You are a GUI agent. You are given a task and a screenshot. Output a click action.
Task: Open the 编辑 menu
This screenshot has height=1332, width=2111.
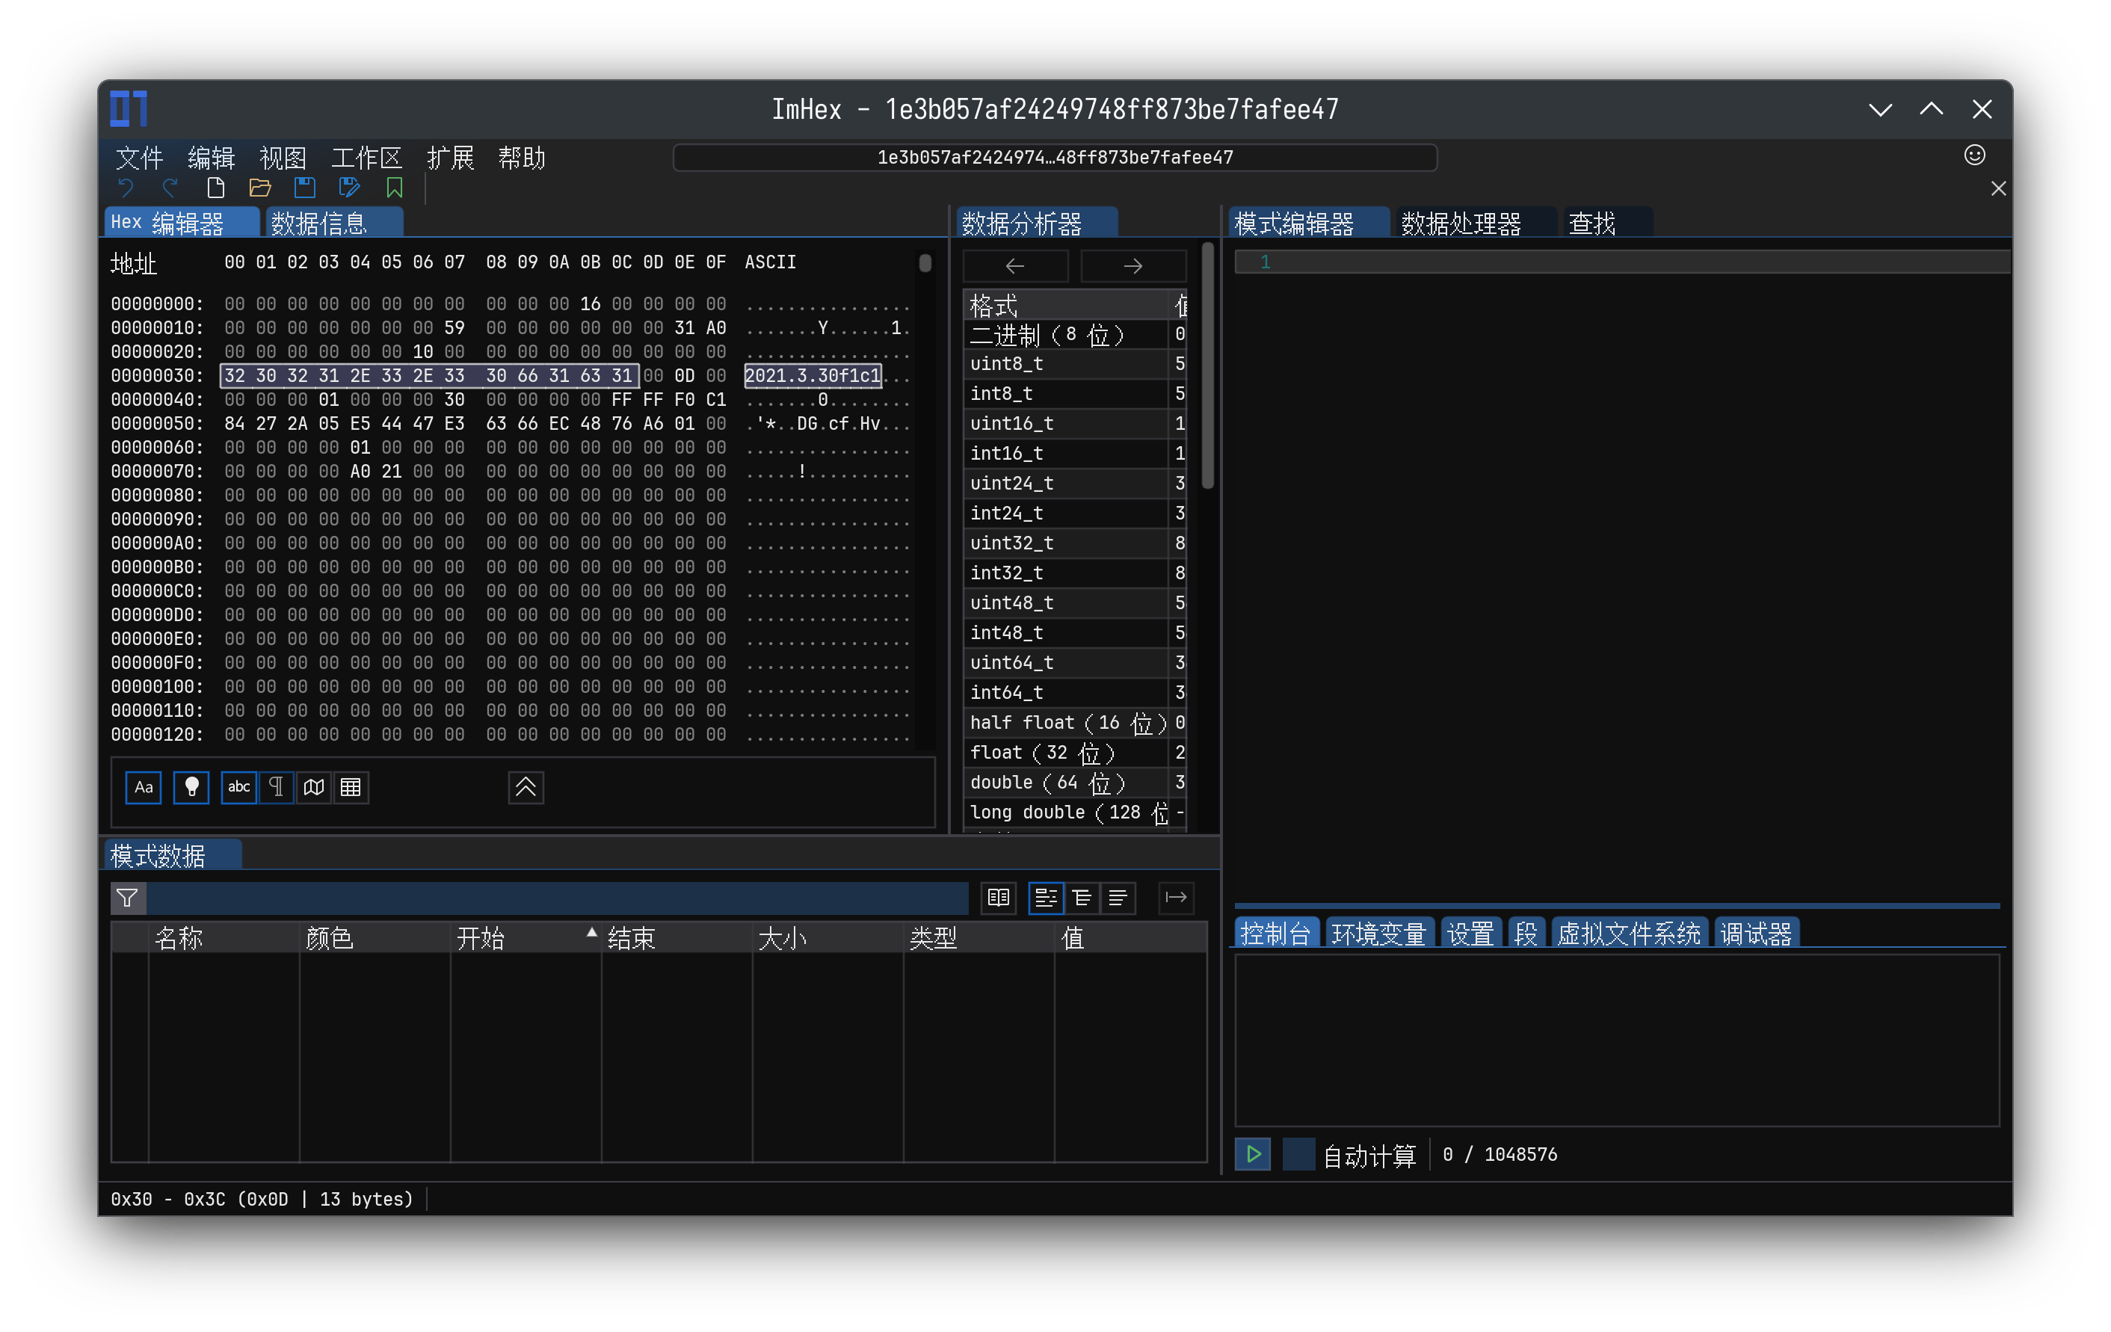pyautogui.click(x=212, y=158)
